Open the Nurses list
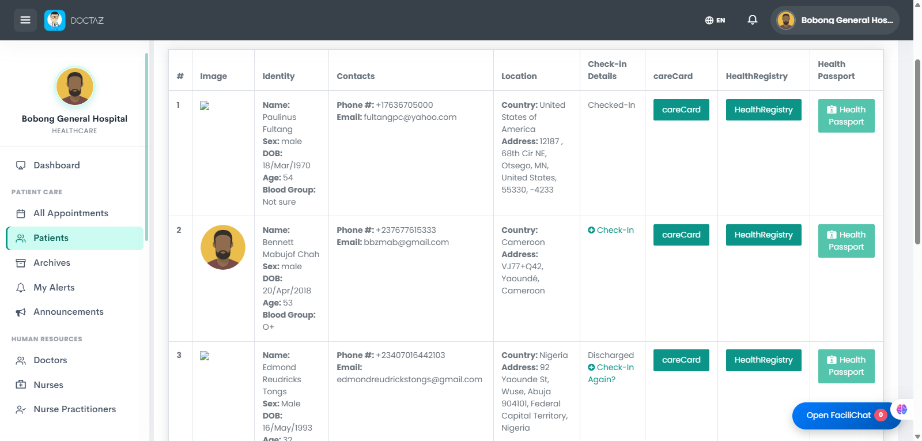 [75, 385]
